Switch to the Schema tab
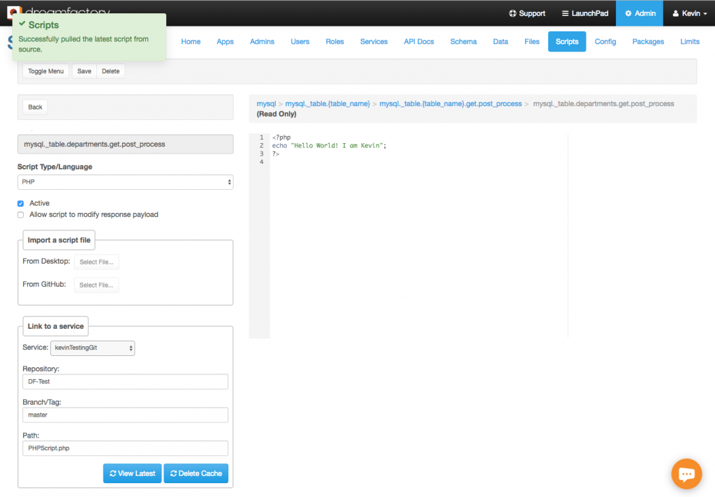The height and width of the screenshot is (497, 715). click(x=463, y=41)
